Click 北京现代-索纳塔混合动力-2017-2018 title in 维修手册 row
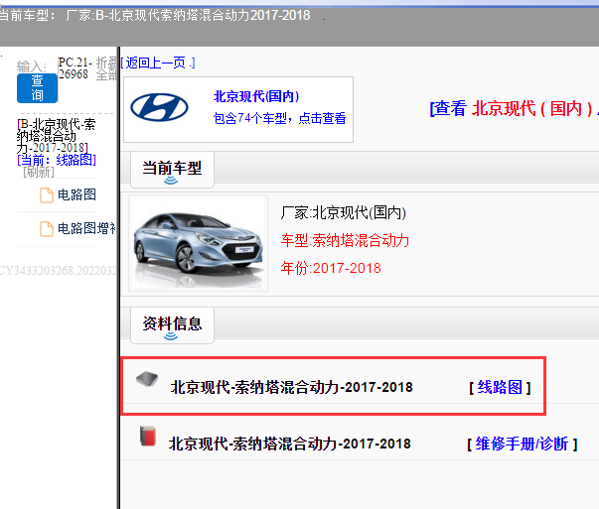The height and width of the screenshot is (509, 599). pyautogui.click(x=290, y=444)
